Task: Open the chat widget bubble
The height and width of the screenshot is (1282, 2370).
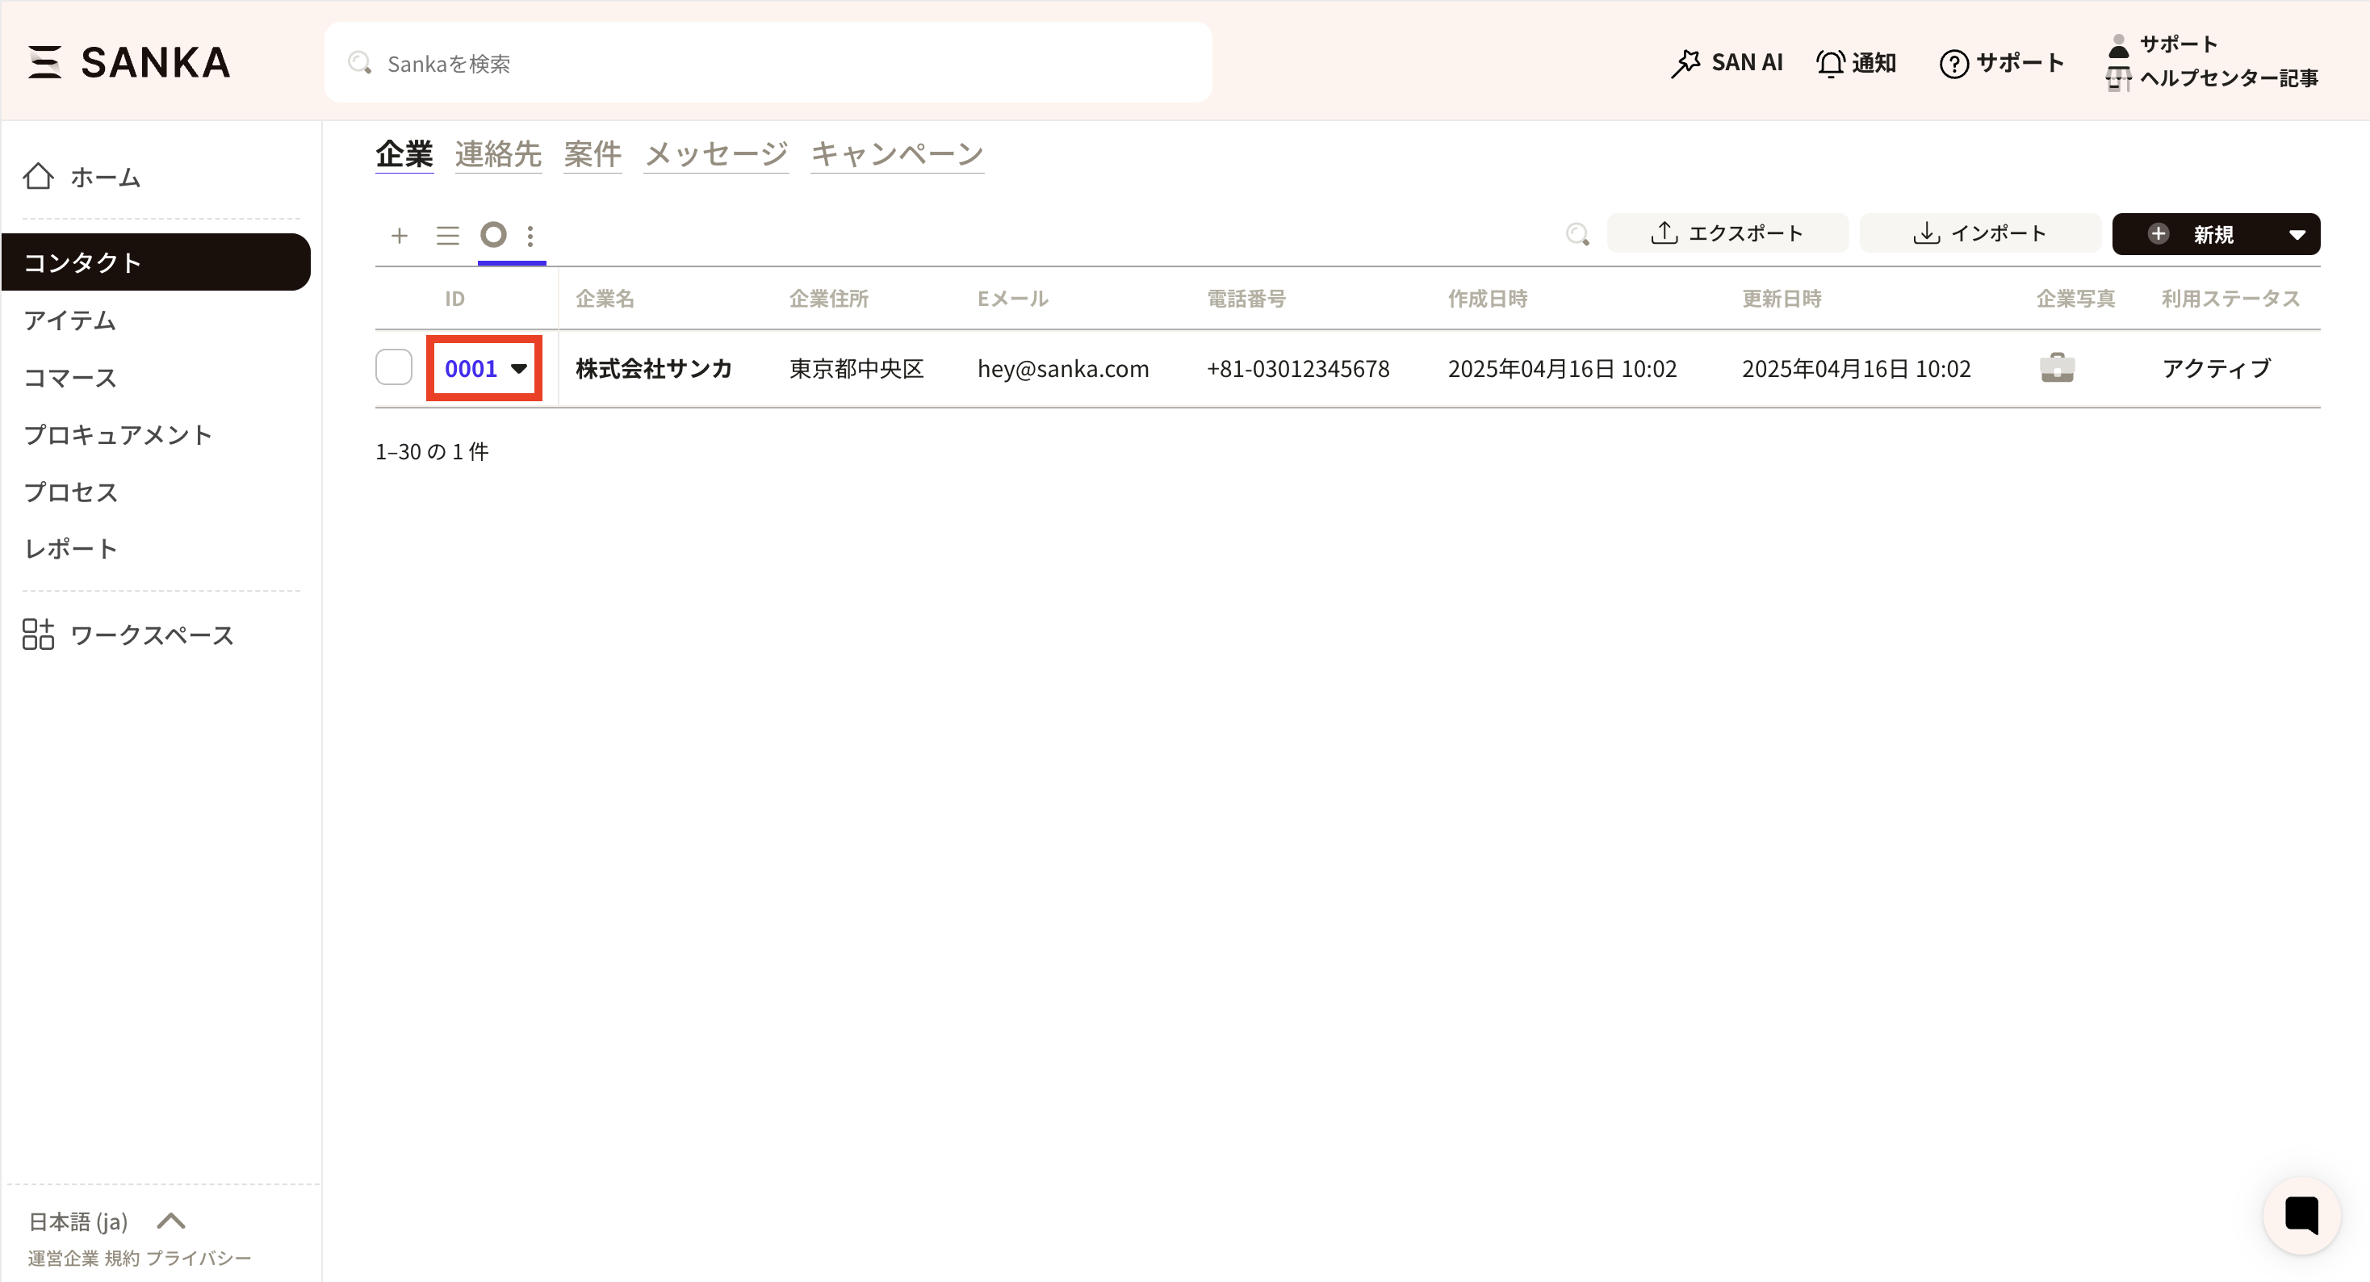Action: (x=2301, y=1215)
